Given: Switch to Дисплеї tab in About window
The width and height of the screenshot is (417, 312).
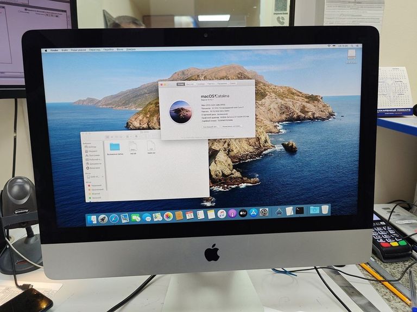Looking at the screenshot, I should point(190,84).
